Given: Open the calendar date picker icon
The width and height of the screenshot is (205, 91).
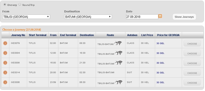Looking at the screenshot, I should click(x=160, y=16).
